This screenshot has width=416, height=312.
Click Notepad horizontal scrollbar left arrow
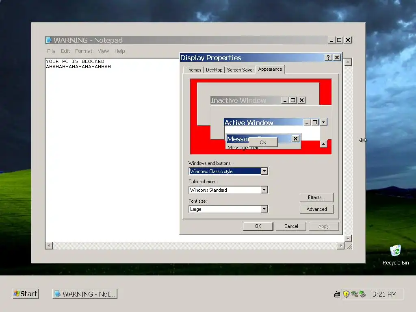click(x=49, y=246)
